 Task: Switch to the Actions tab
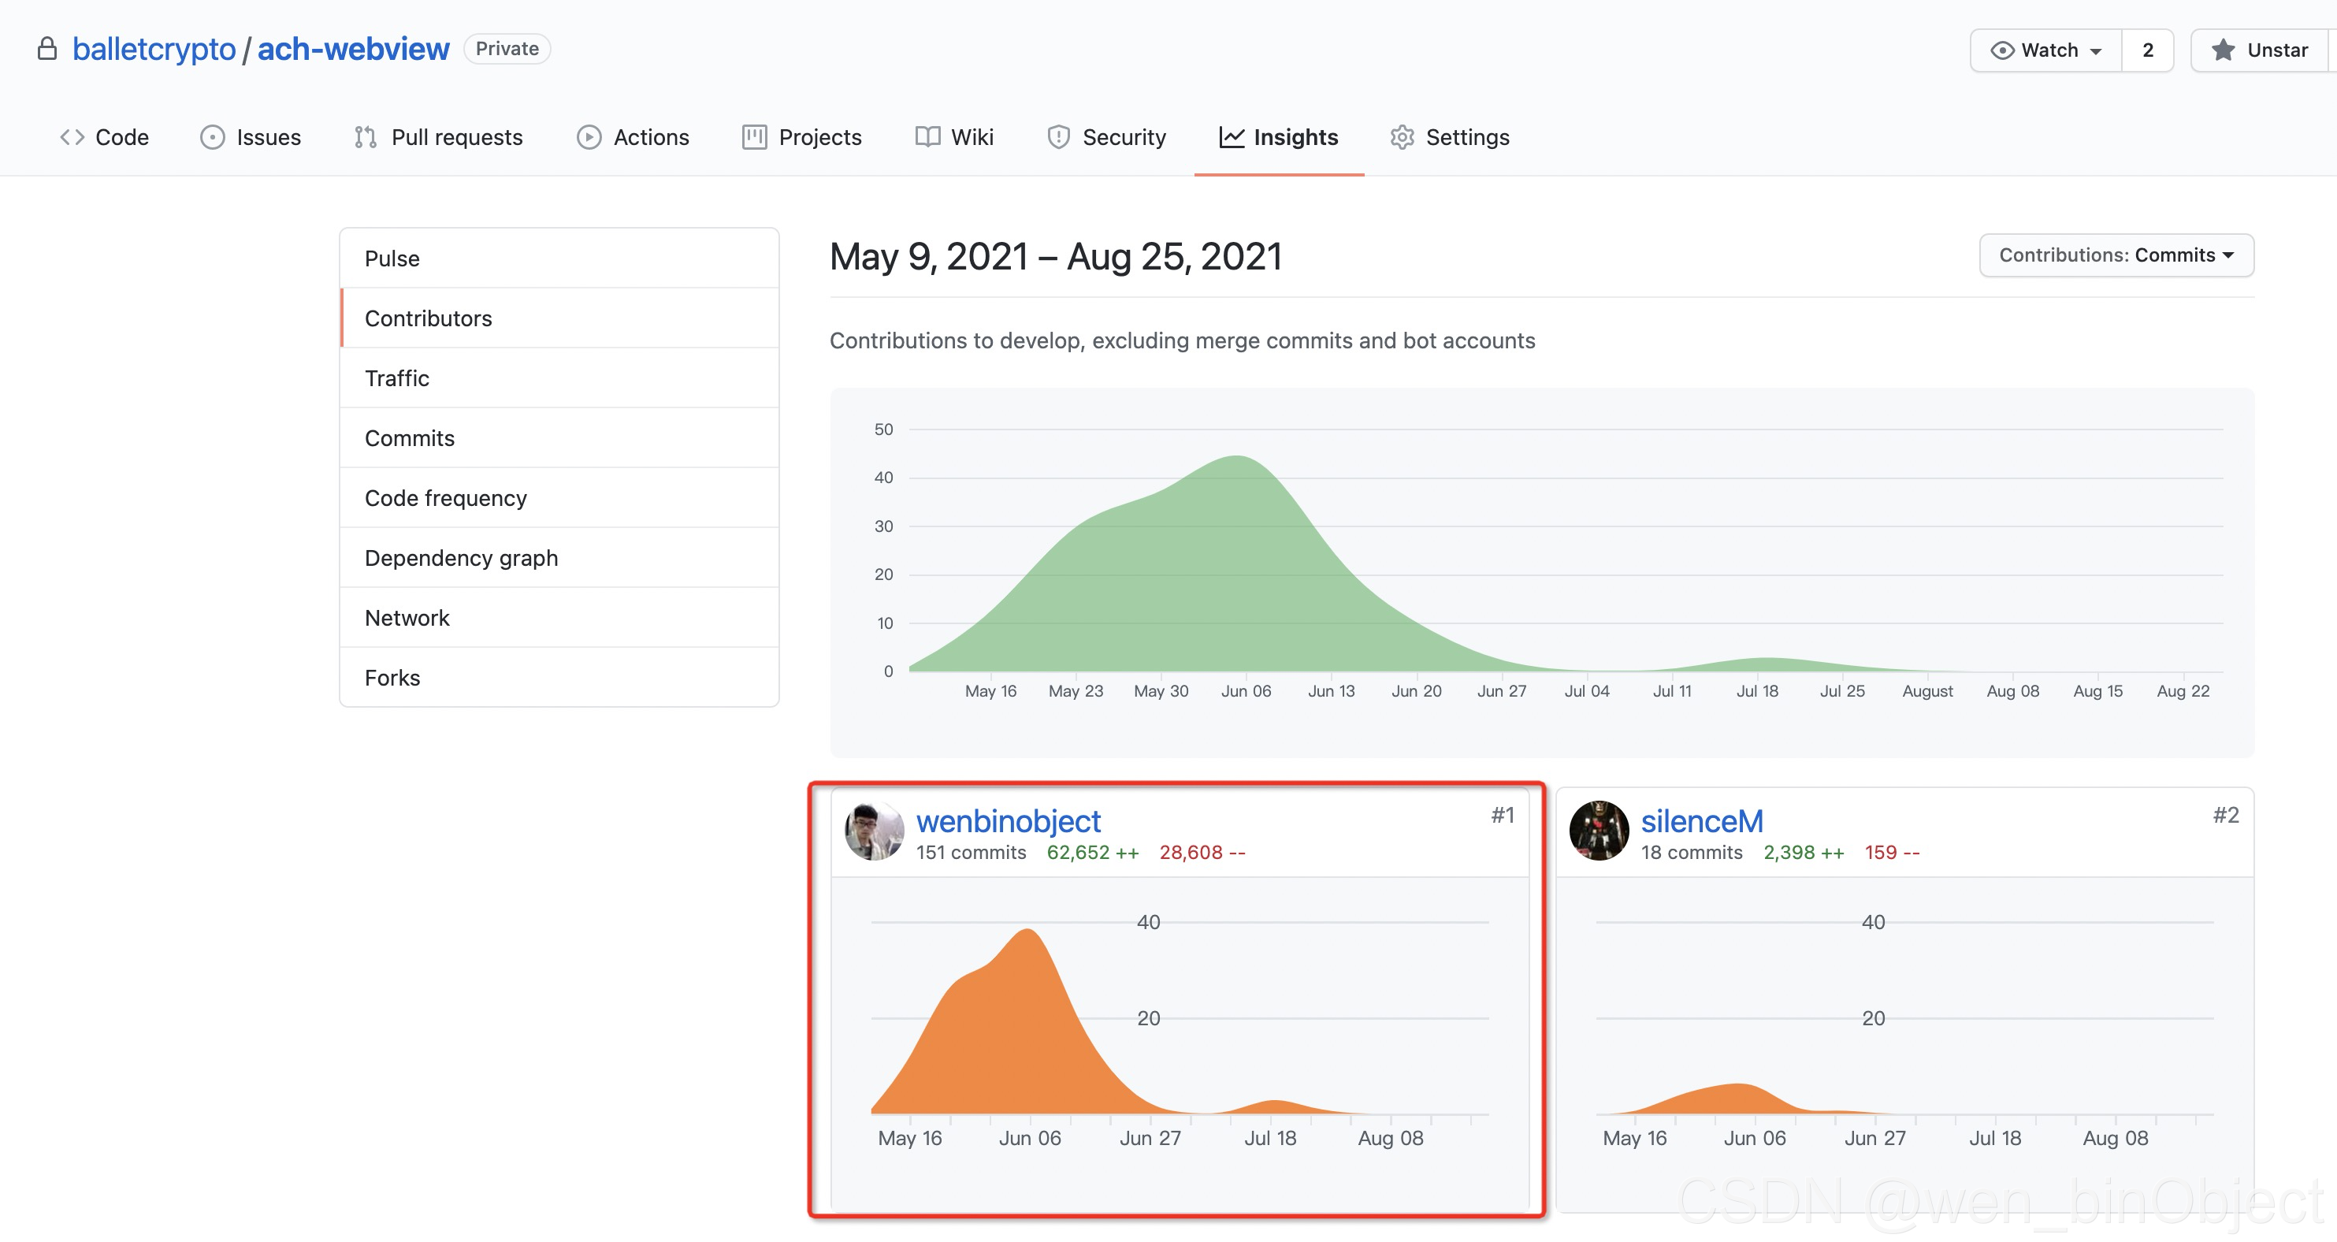[633, 137]
